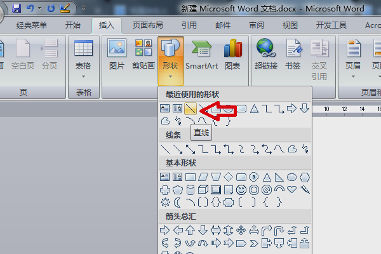Screen dimensions: 381x254
Task: Open the undo history dropdown arrow
Action: (39, 8)
